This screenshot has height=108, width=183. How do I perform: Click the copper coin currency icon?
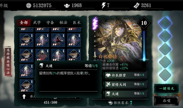click(x=28, y=6)
